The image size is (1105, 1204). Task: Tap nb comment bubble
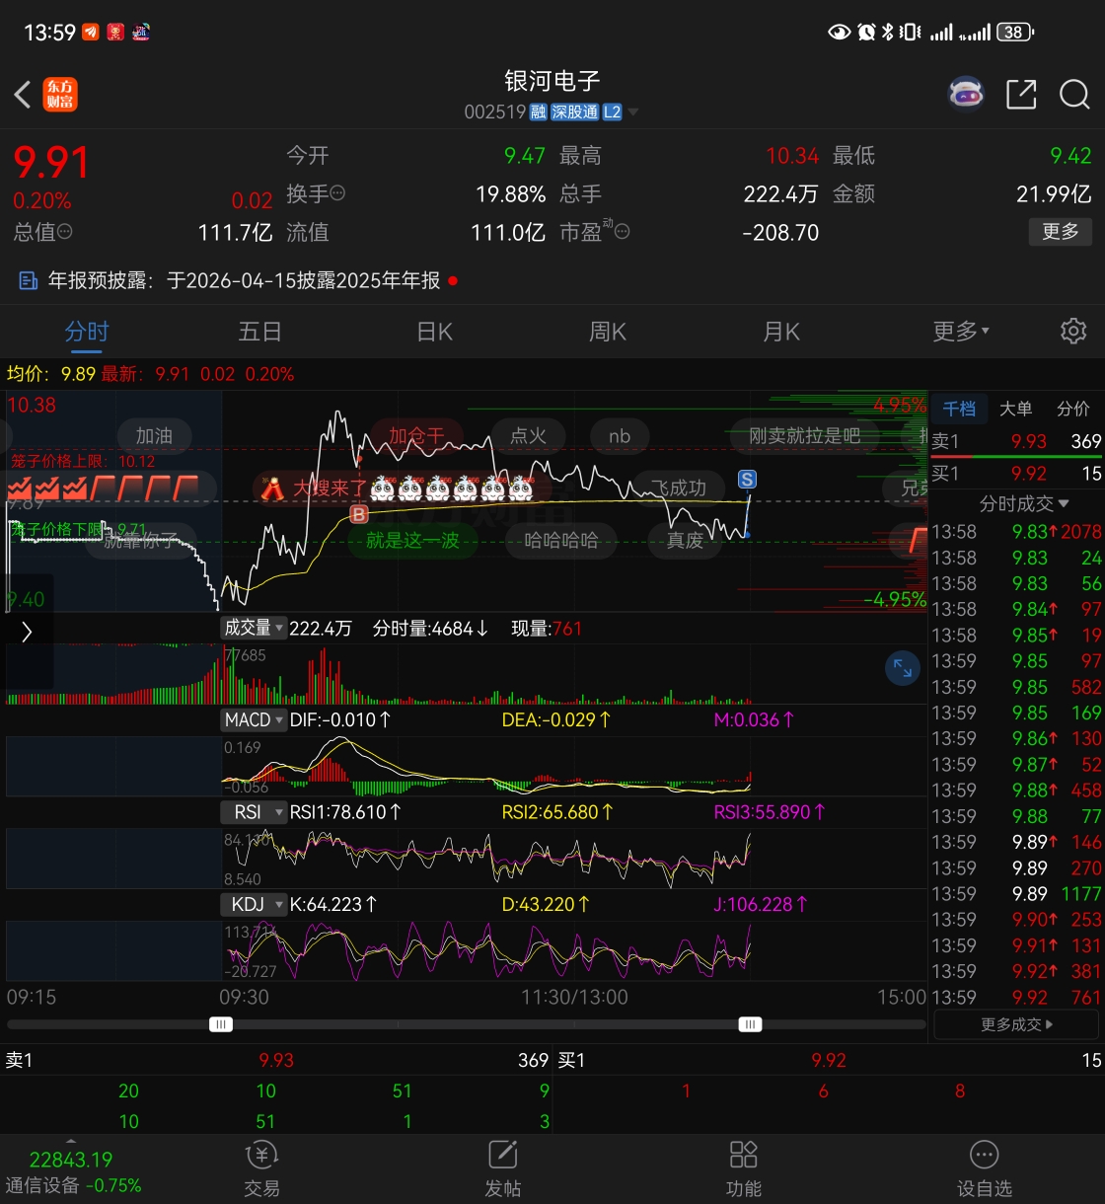pyautogui.click(x=620, y=435)
